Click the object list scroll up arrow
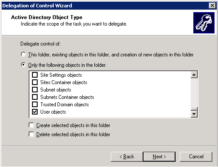 (194, 75)
